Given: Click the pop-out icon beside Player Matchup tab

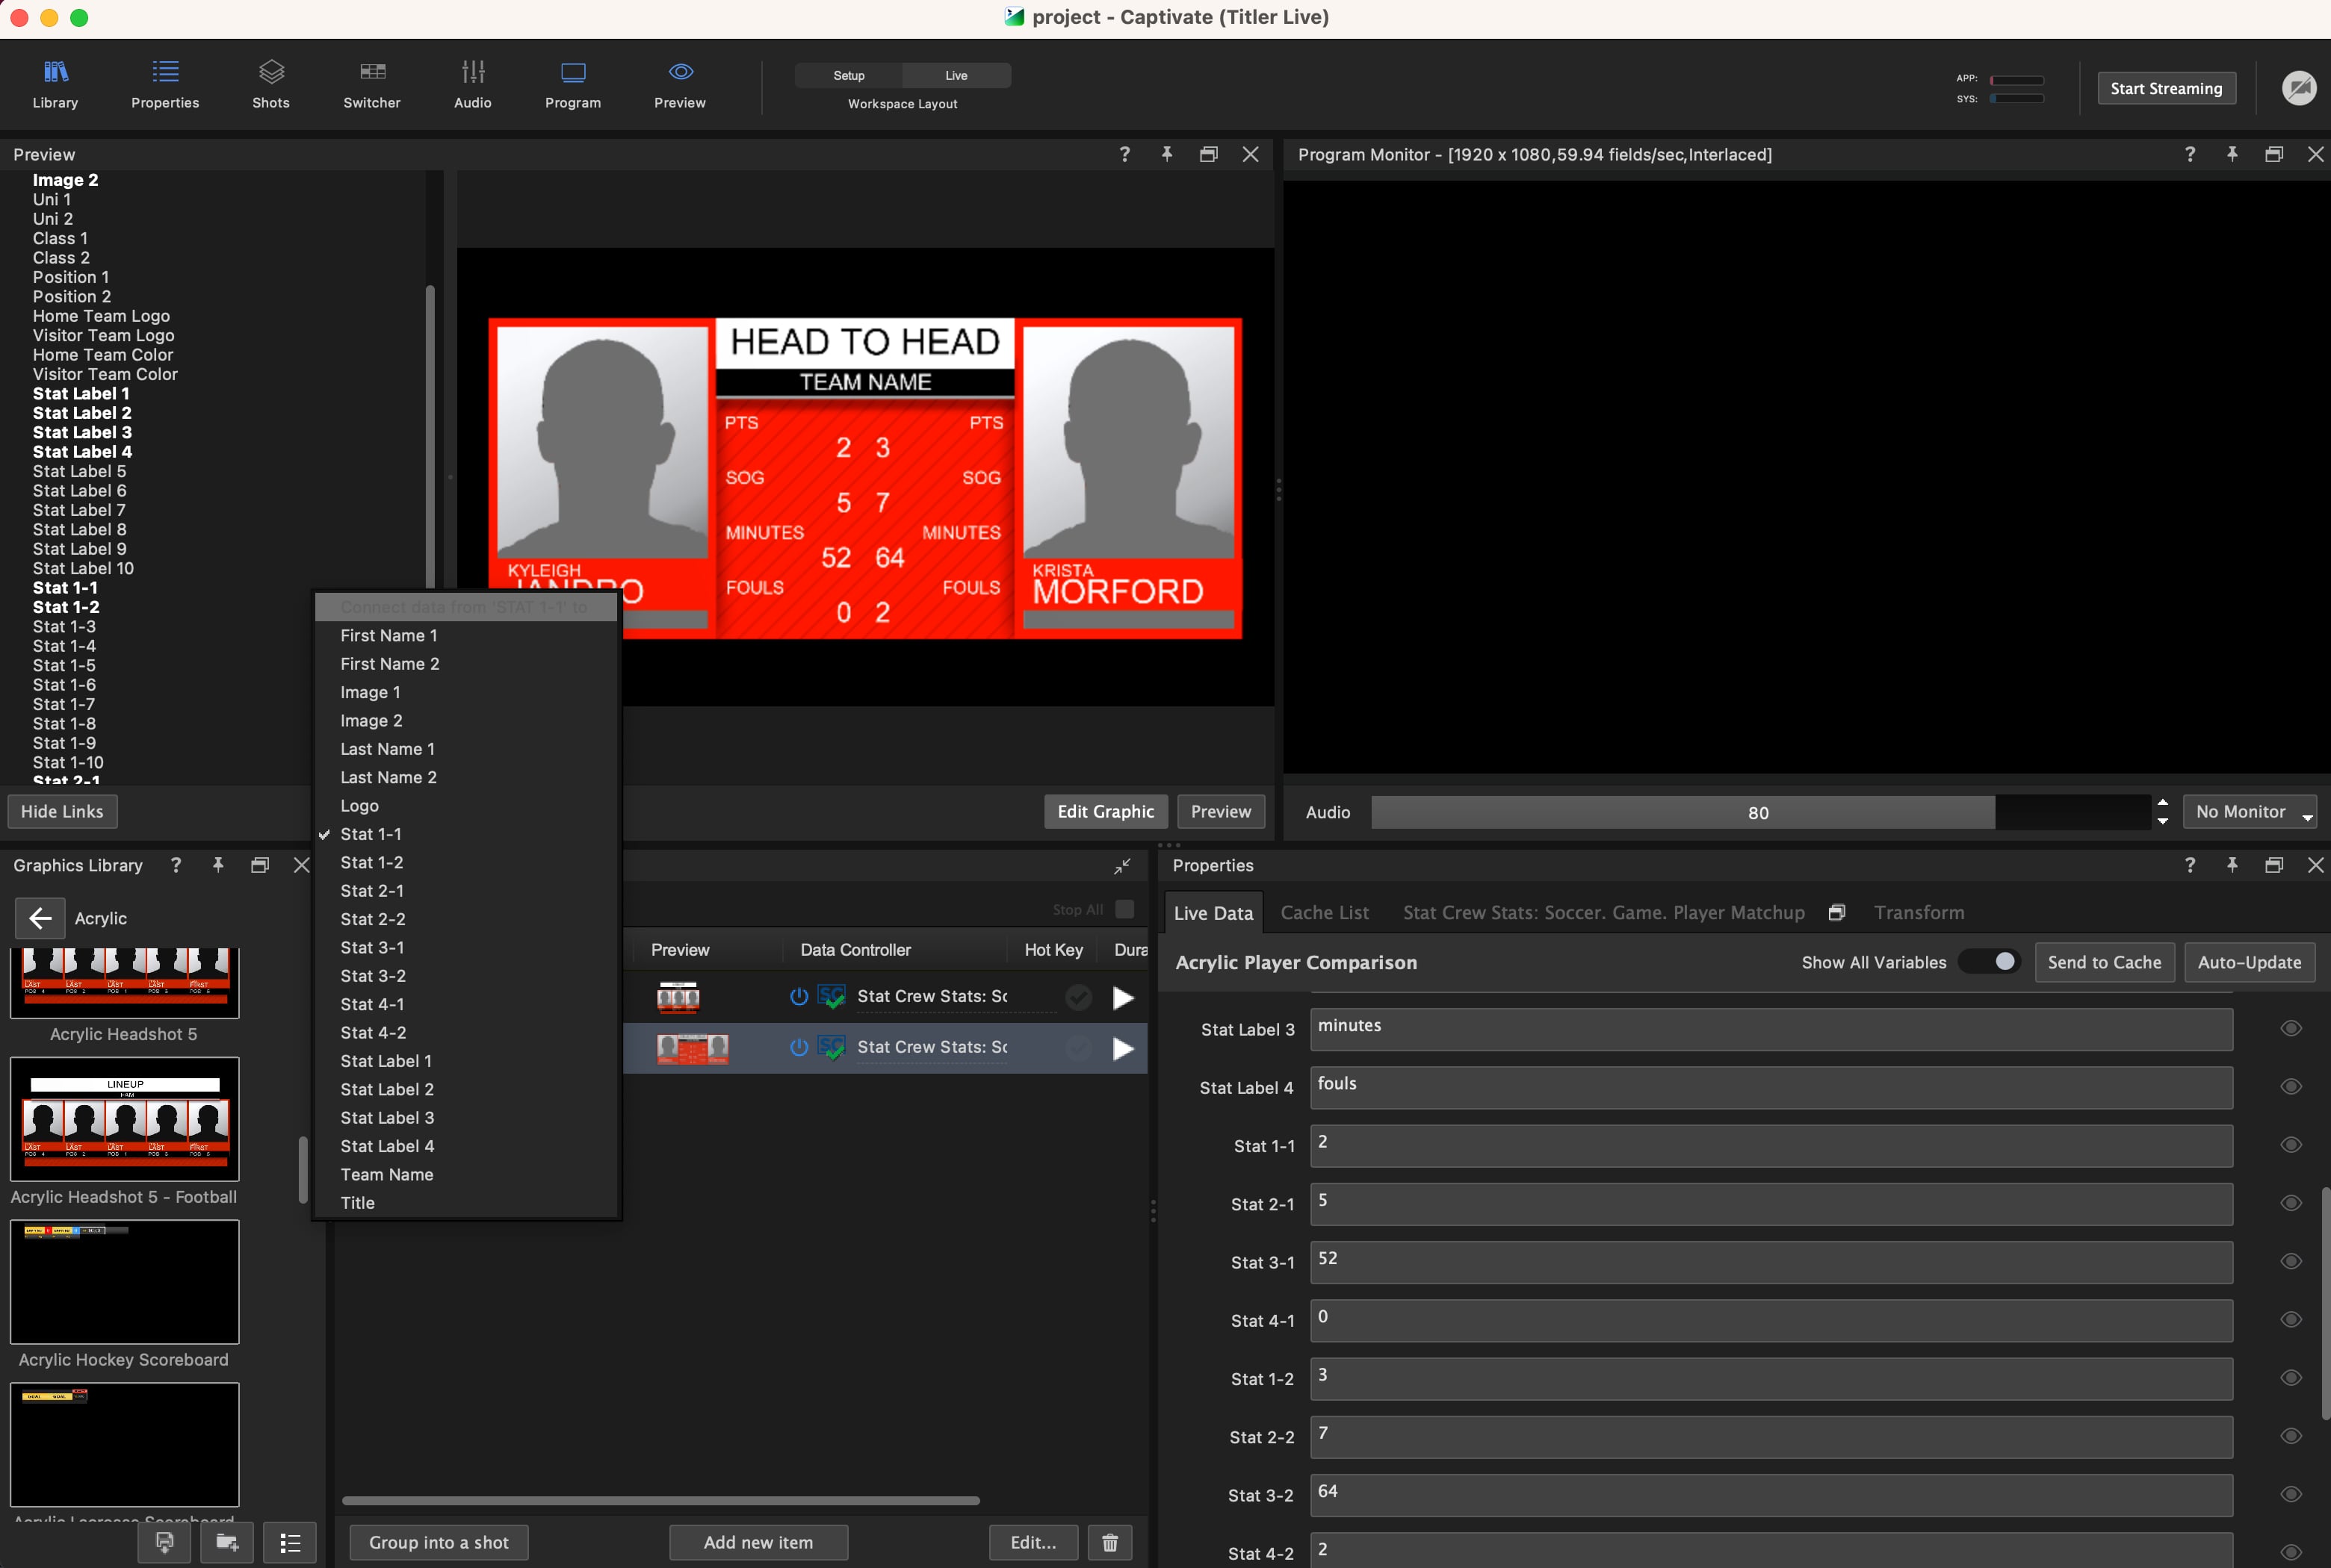Looking at the screenshot, I should [1837, 912].
